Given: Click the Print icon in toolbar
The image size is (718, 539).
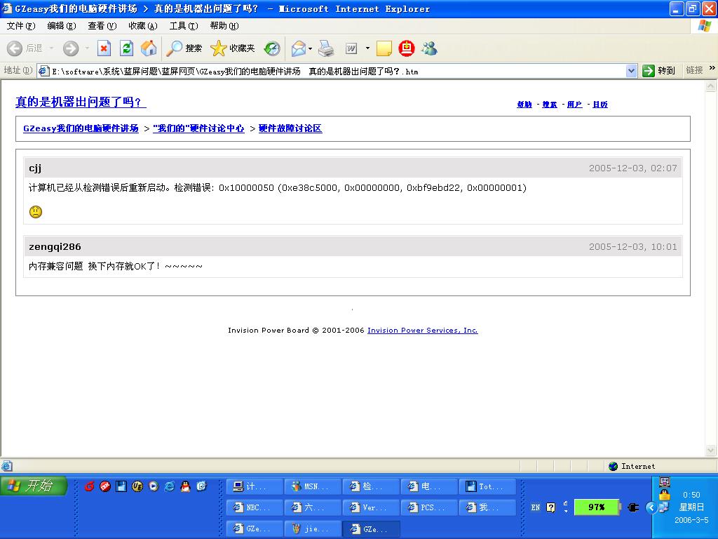Looking at the screenshot, I should point(326,48).
